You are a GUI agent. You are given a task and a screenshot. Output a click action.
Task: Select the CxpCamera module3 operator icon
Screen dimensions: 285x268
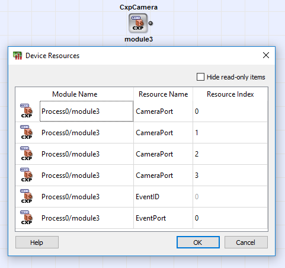point(138,23)
